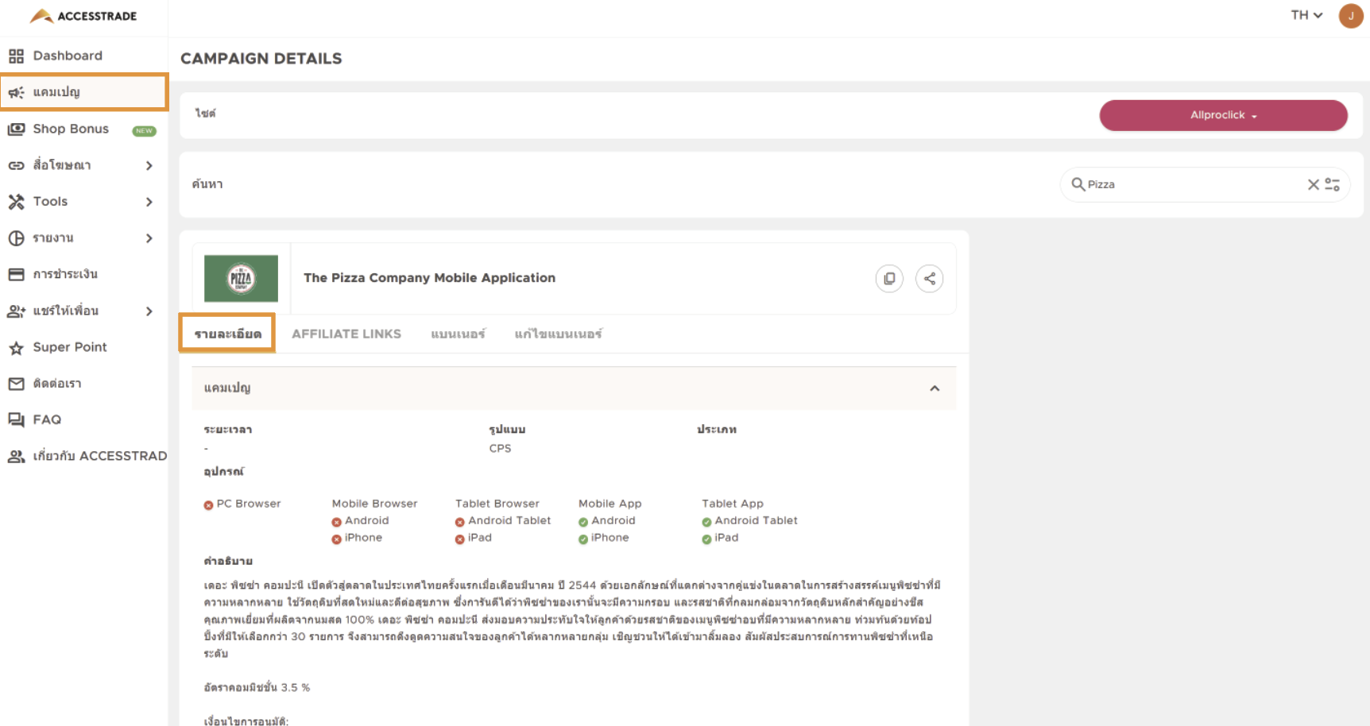
Task: Click Android under Mobile Browser
Action: point(360,521)
